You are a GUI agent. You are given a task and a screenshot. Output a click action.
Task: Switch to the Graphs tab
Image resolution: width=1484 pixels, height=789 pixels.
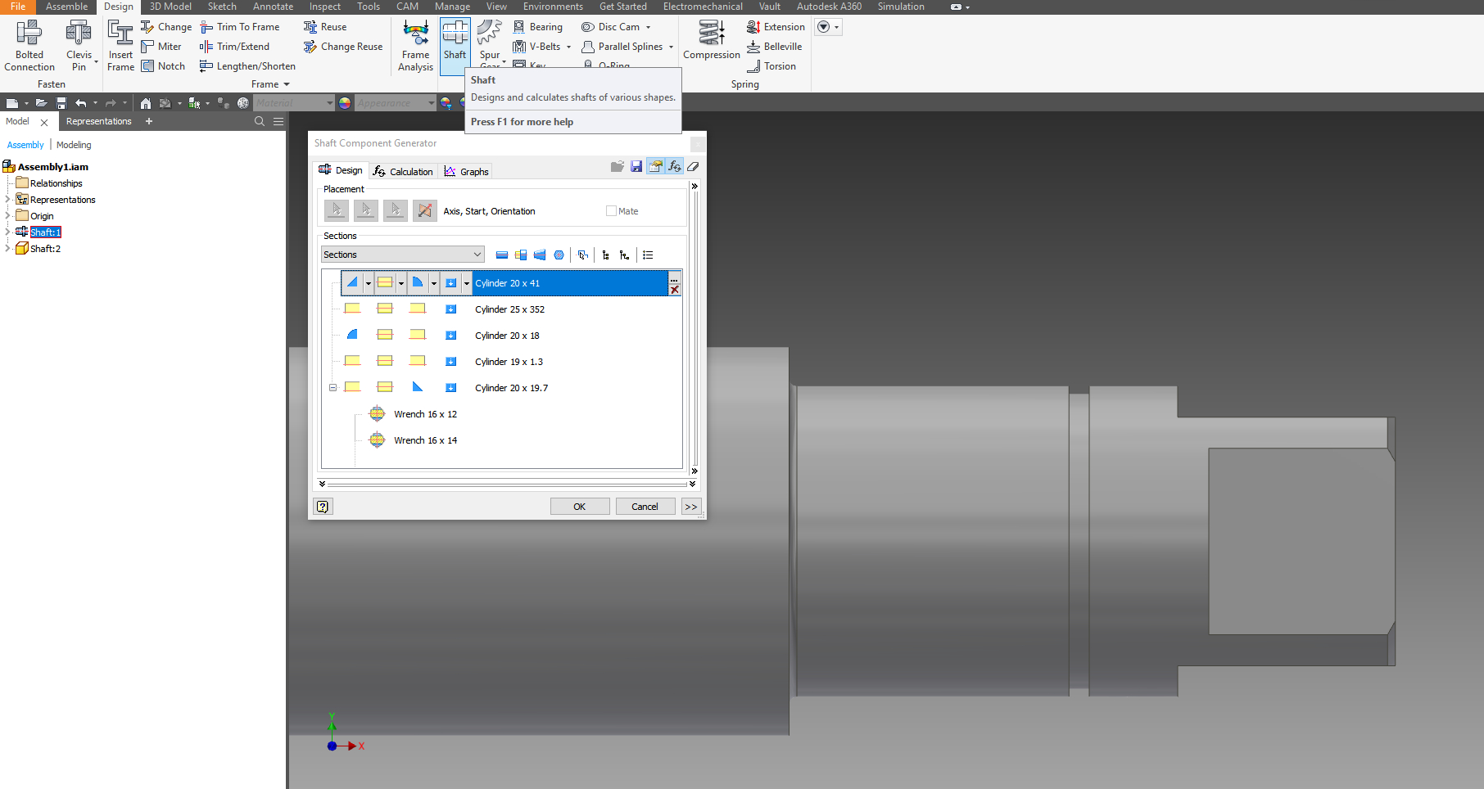pyautogui.click(x=466, y=171)
